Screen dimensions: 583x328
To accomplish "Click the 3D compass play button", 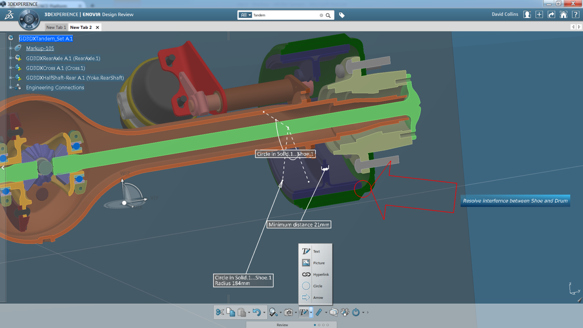I will point(29,19).
